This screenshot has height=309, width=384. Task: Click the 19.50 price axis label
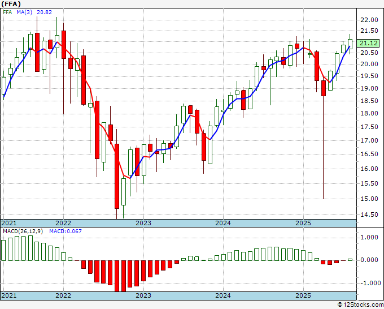(369, 76)
